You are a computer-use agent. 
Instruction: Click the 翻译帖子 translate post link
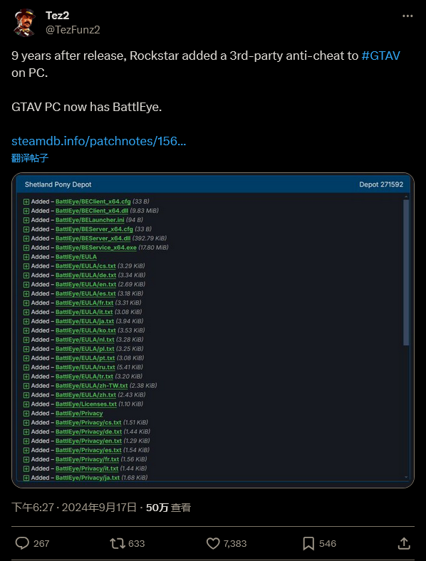pyautogui.click(x=30, y=158)
